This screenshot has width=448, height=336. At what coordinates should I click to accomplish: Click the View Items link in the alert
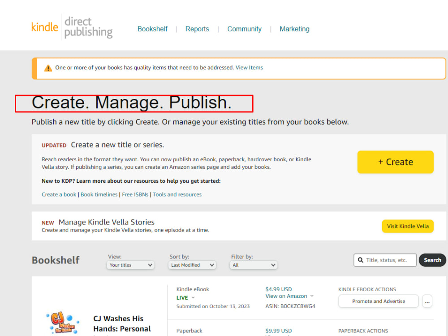249,68
